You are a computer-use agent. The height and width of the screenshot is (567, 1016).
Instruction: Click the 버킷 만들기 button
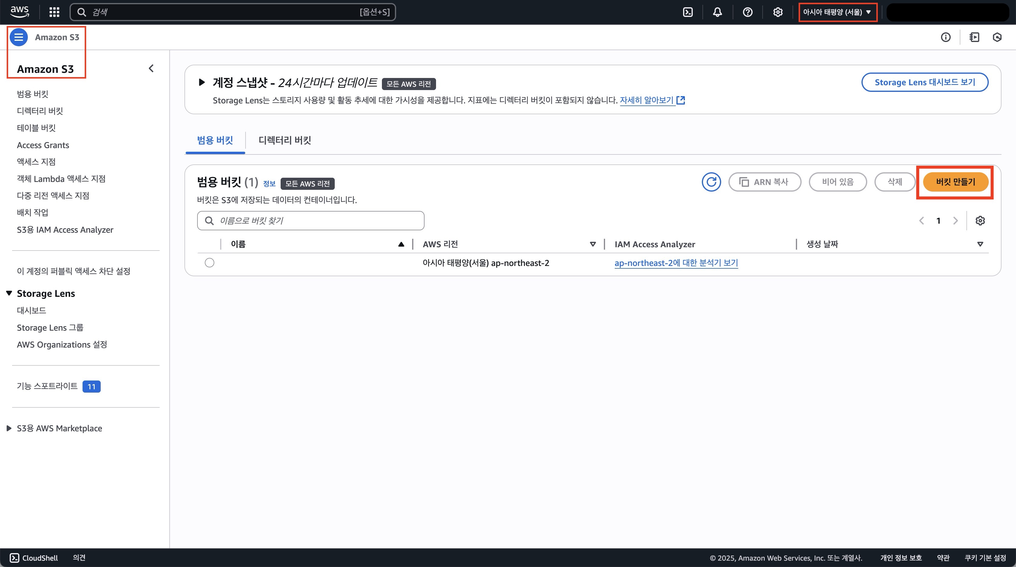(955, 182)
